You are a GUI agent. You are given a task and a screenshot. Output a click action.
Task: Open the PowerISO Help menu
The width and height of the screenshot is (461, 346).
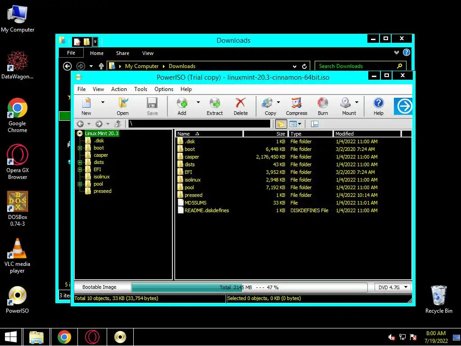(186, 89)
